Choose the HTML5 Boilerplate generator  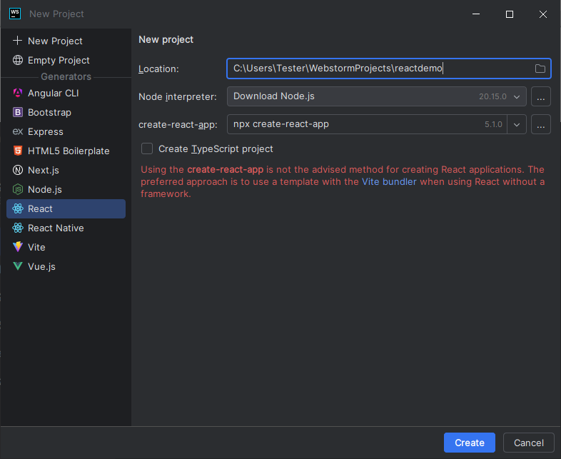(66, 151)
